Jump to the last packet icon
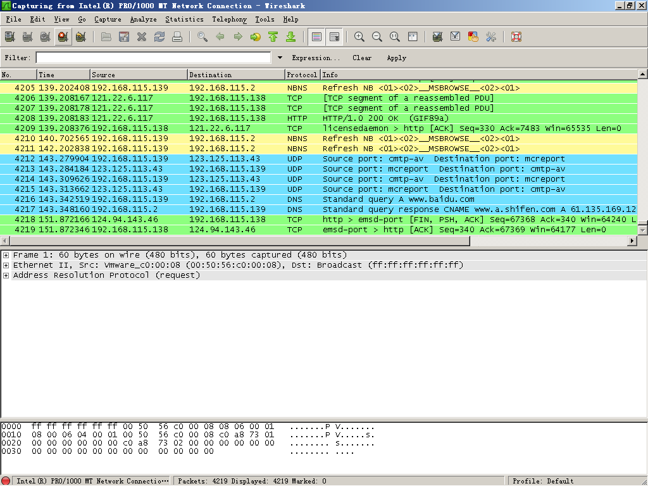This screenshot has width=648, height=486. coord(291,37)
